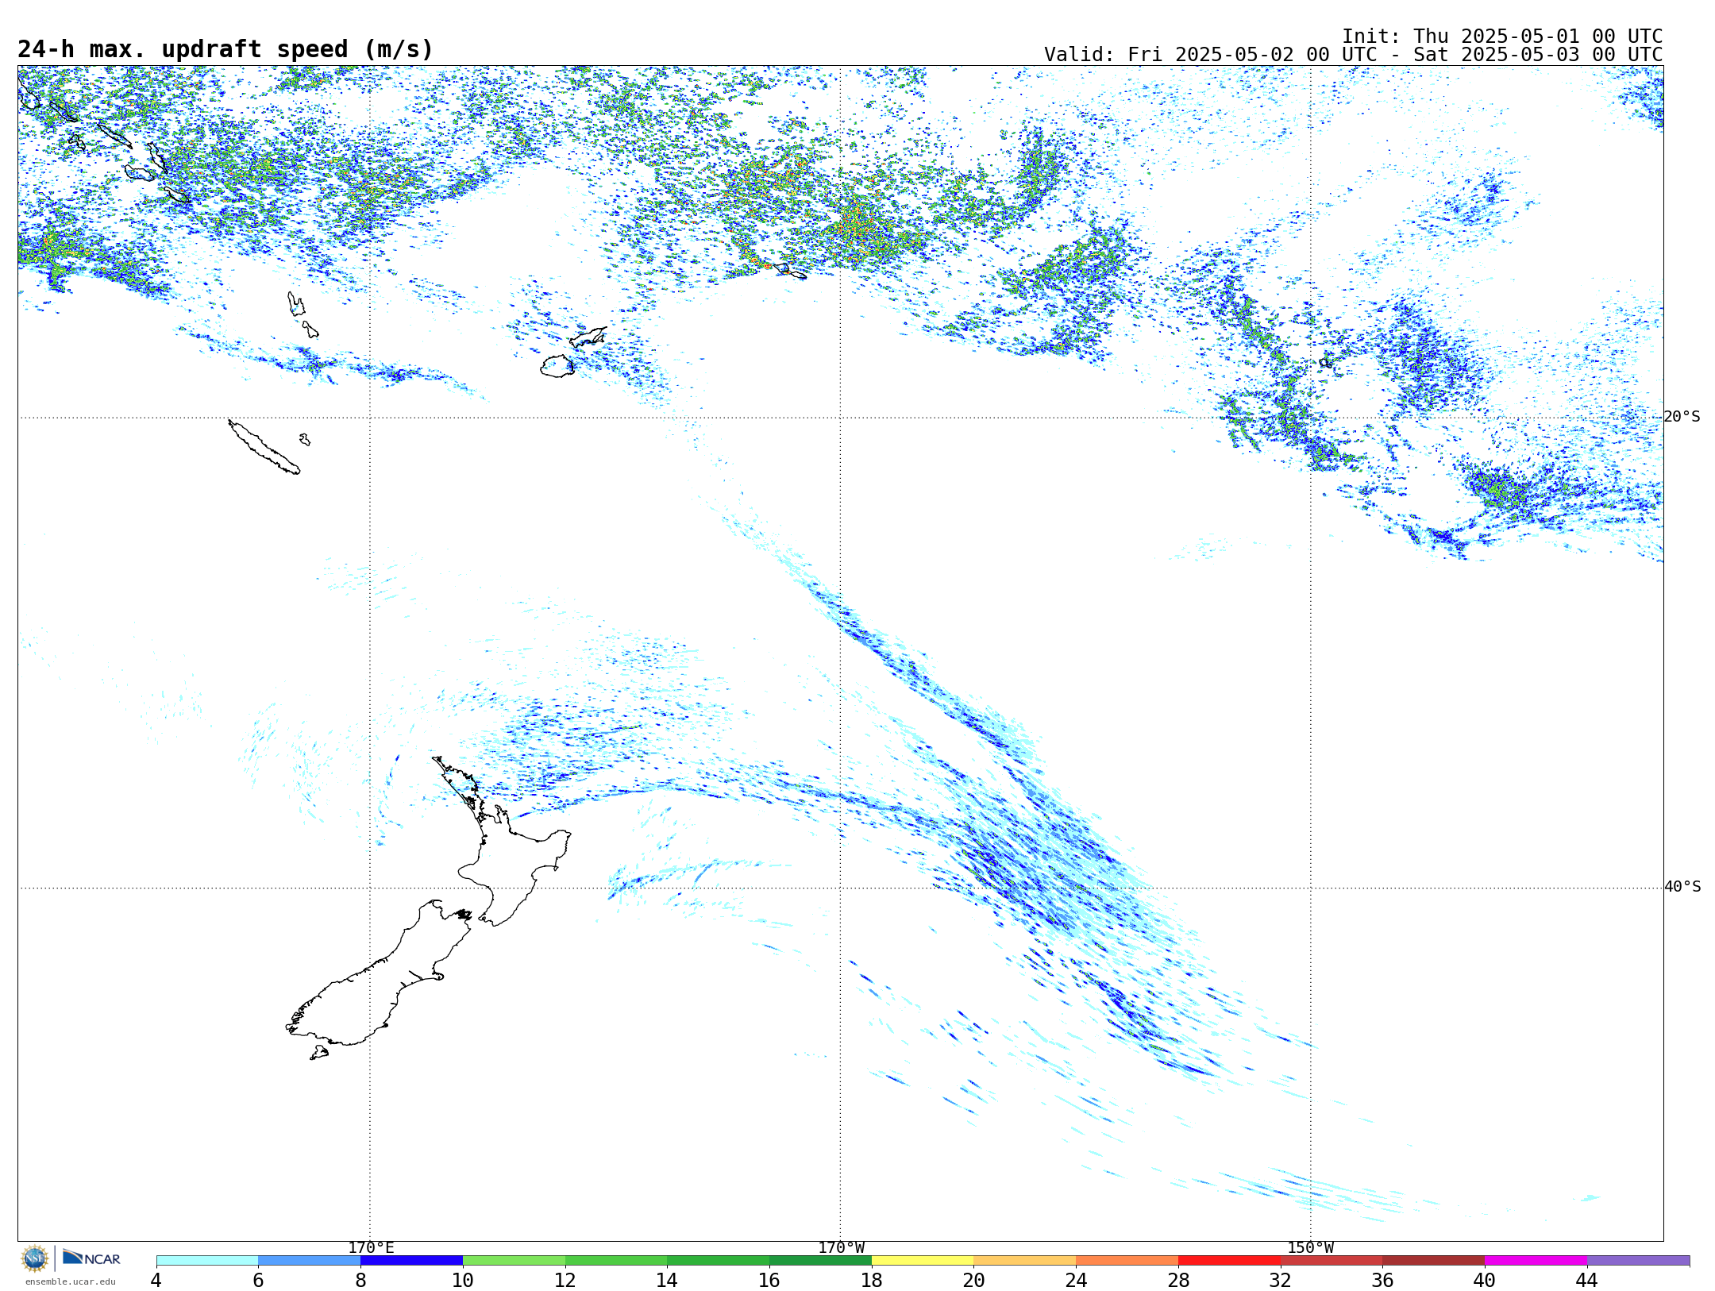1715x1291 pixels.
Task: Select the magenta 40-44 color swatch
Action: [1536, 1261]
